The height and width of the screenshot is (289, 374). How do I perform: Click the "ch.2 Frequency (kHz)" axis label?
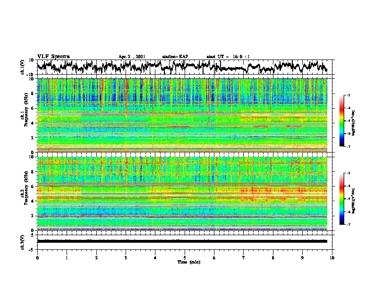pyautogui.click(x=25, y=187)
